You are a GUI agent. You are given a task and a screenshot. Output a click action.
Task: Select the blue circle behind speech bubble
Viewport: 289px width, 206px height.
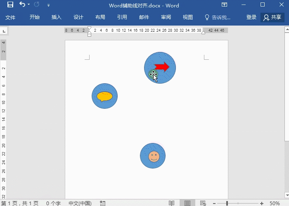(x=104, y=87)
